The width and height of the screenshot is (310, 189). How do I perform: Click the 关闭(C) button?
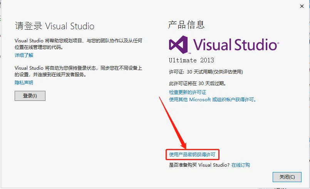tap(287, 177)
